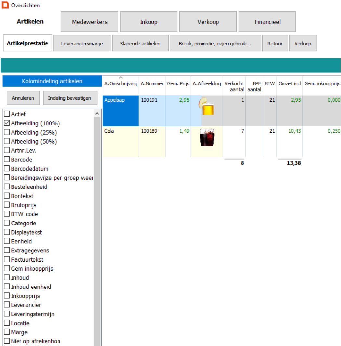Open the Medewerkers tab
The image size is (341, 346).
click(x=90, y=22)
